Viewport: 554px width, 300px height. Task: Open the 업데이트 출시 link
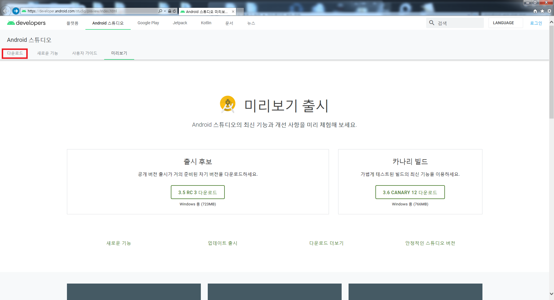(222, 243)
